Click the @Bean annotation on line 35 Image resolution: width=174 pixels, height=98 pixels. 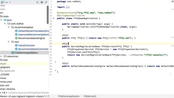click(x=65, y=63)
